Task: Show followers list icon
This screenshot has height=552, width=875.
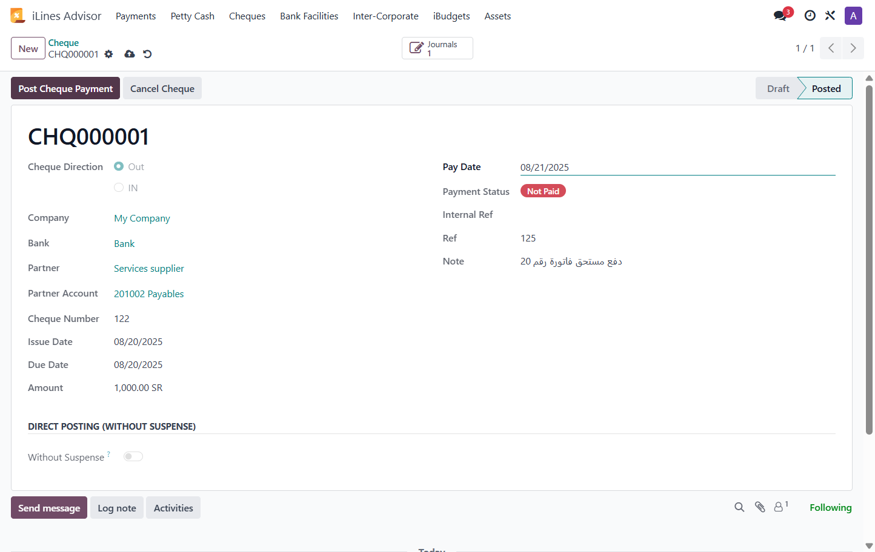Action: coord(780,507)
